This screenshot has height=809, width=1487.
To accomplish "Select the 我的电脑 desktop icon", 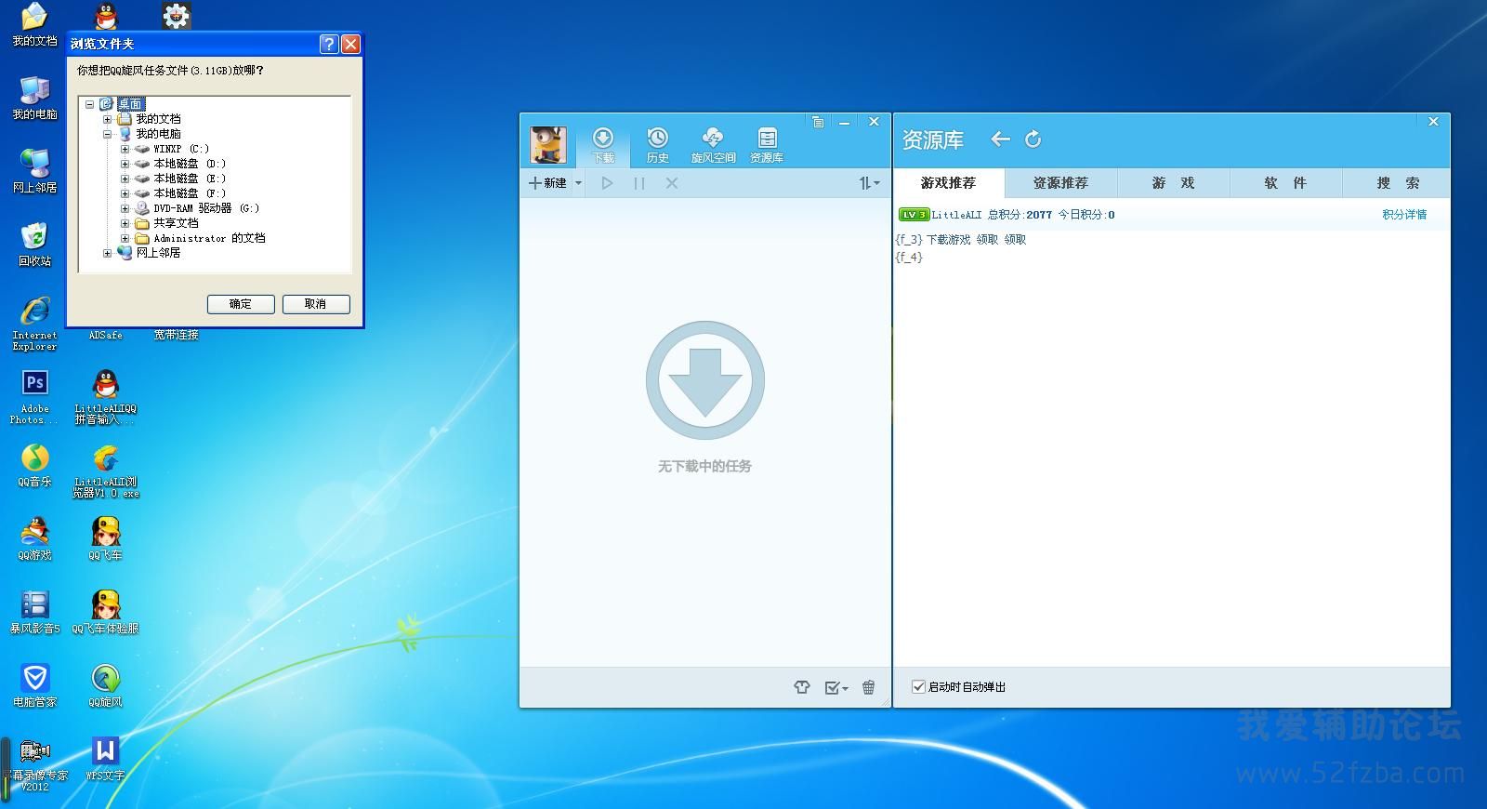I will point(35,98).
